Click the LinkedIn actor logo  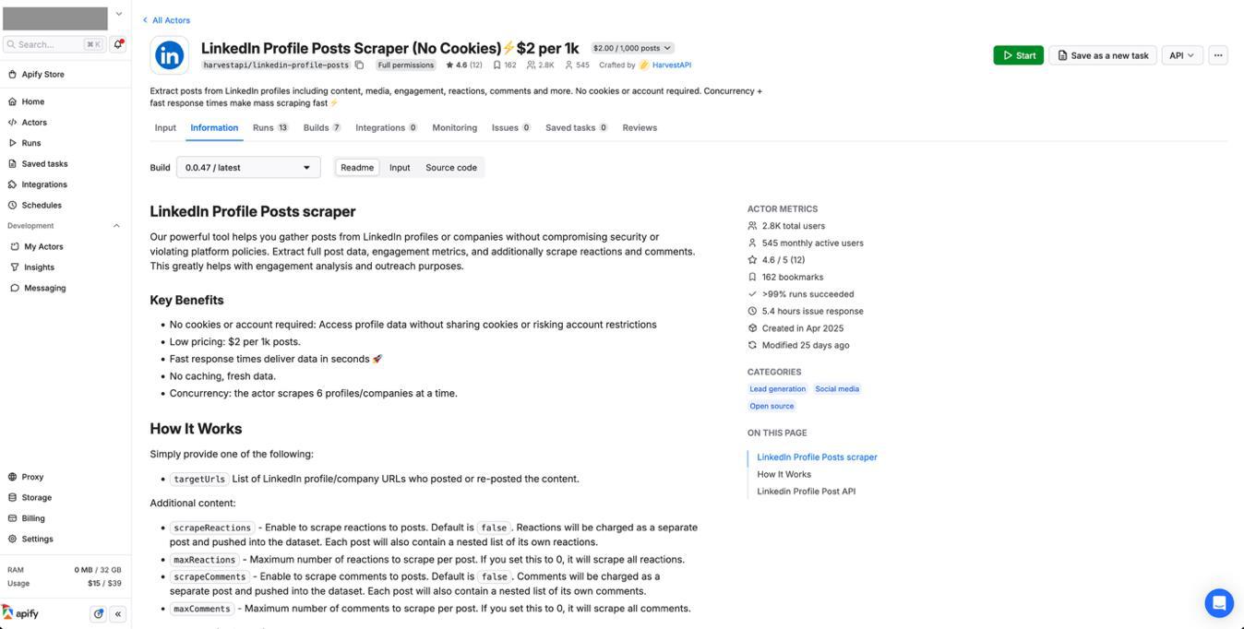coord(170,55)
